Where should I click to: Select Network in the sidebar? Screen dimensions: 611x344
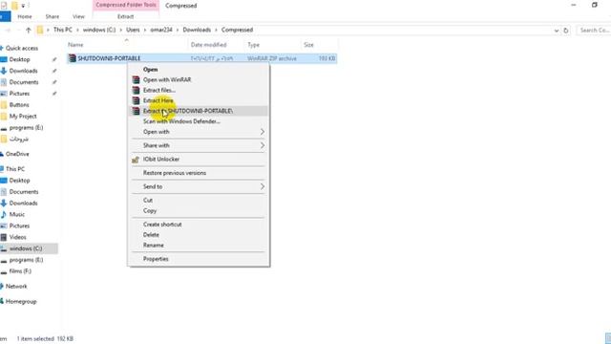16,287
